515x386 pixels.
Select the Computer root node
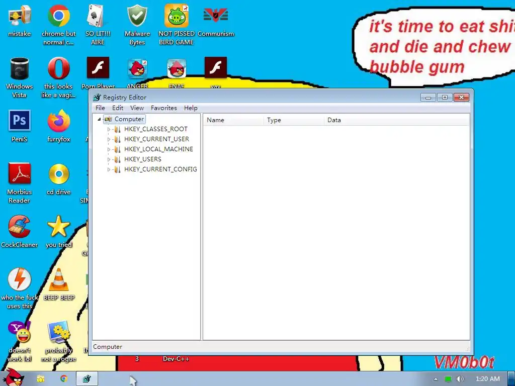(x=125, y=119)
